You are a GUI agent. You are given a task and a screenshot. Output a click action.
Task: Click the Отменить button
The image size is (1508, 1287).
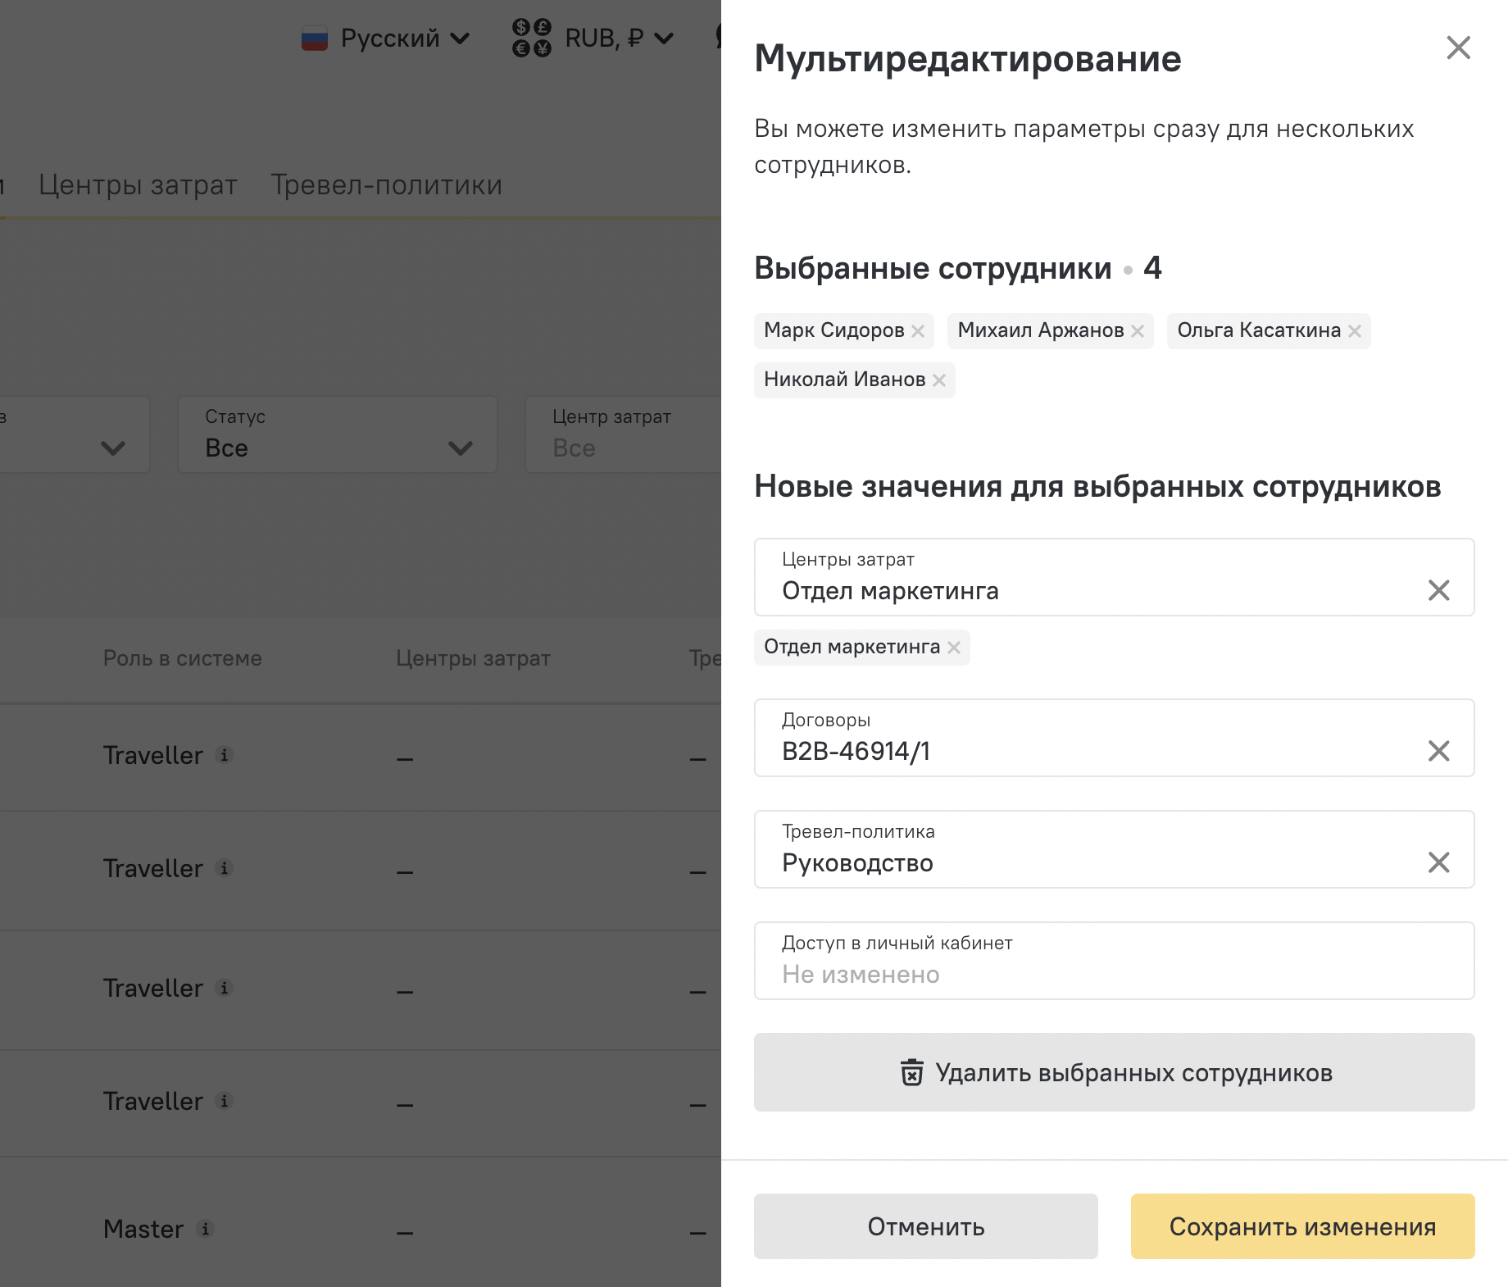(x=925, y=1226)
